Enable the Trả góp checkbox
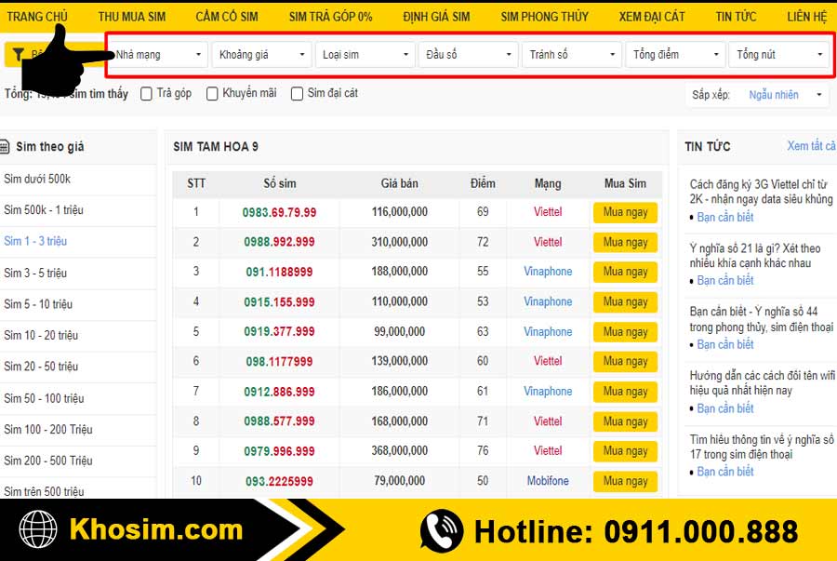The width and height of the screenshot is (837, 561). 146,93
